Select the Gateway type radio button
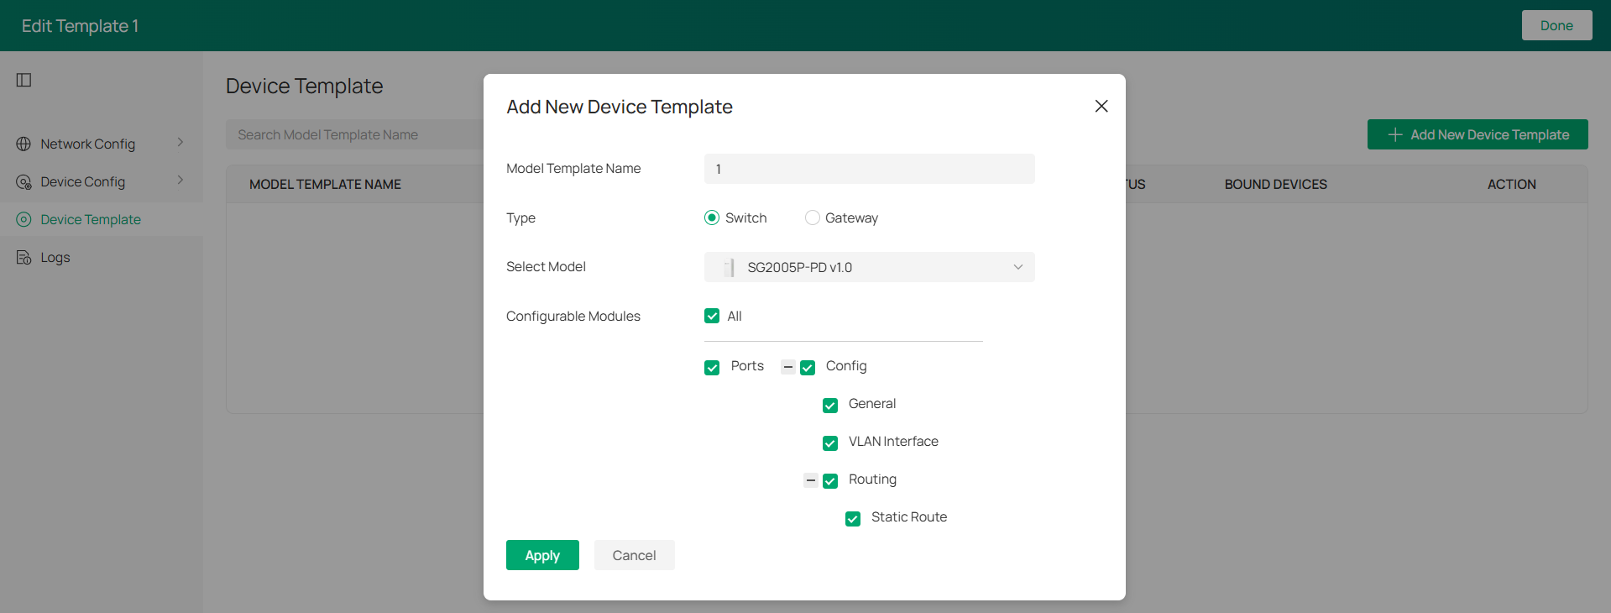The width and height of the screenshot is (1611, 613). pos(812,217)
